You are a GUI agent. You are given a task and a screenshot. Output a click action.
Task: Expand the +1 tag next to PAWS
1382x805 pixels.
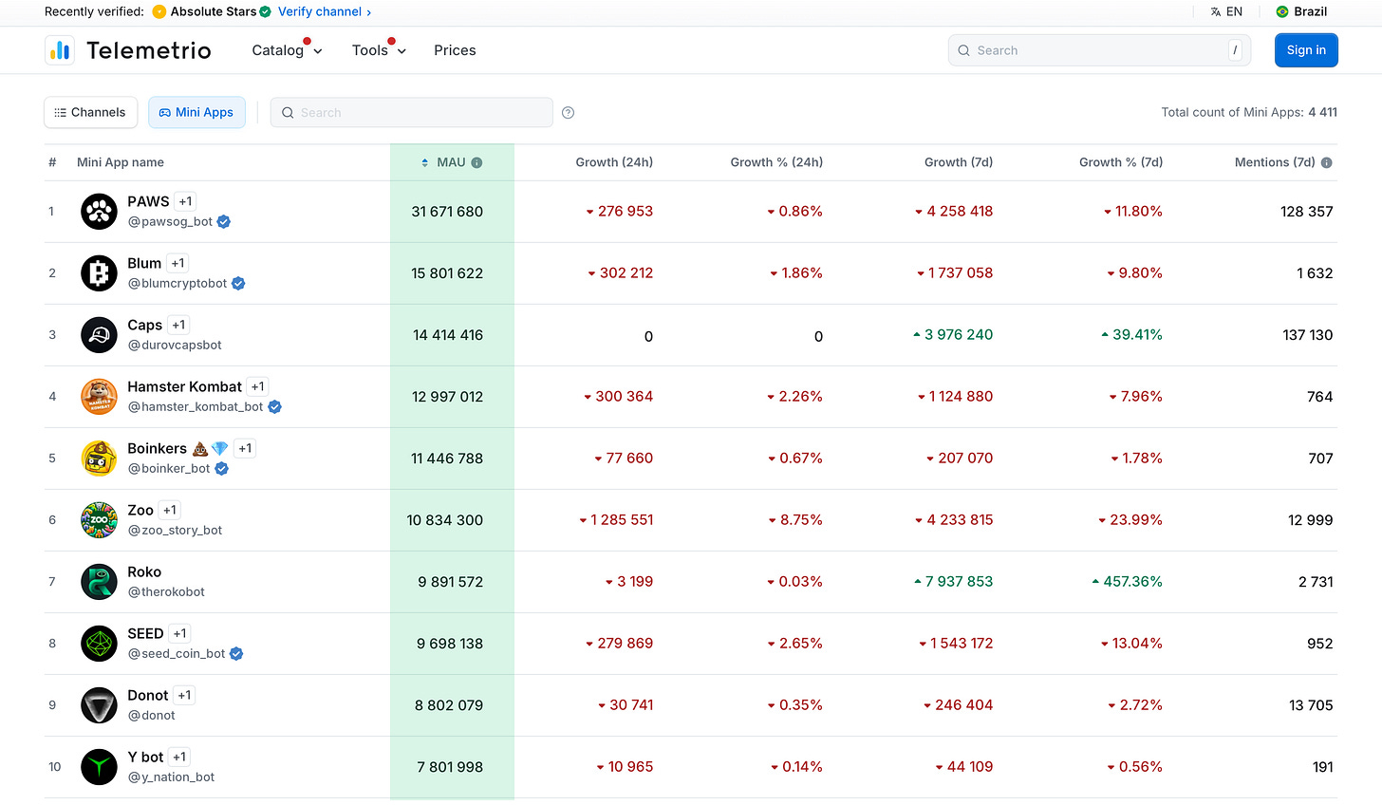(185, 201)
